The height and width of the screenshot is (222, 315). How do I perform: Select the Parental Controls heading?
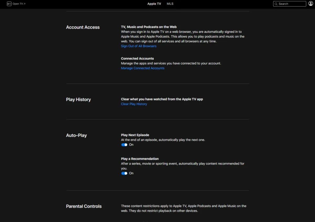tap(84, 206)
